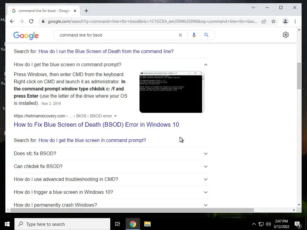The image size is (307, 230).
Task: Click the scroll down arrow
Action: pos(299,205)
